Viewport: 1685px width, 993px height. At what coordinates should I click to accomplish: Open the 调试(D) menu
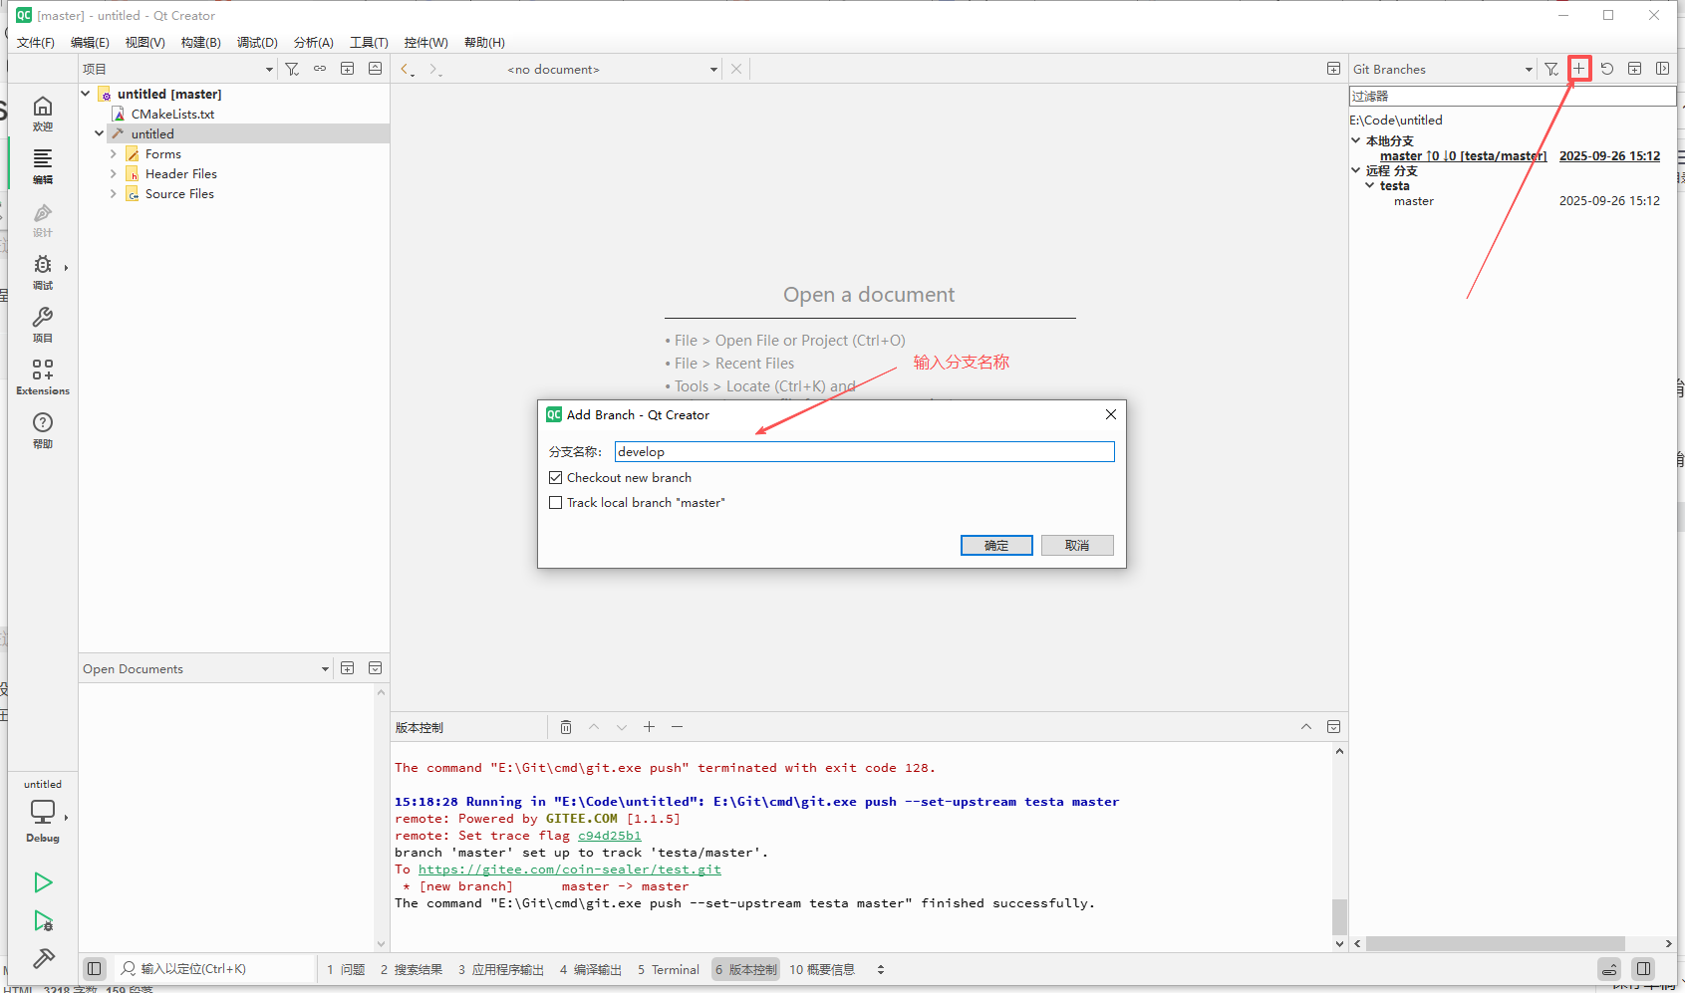(257, 42)
